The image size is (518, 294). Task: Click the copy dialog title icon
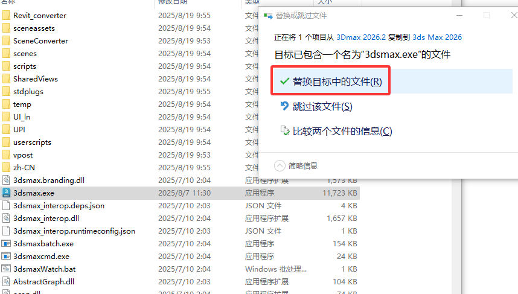tap(268, 16)
